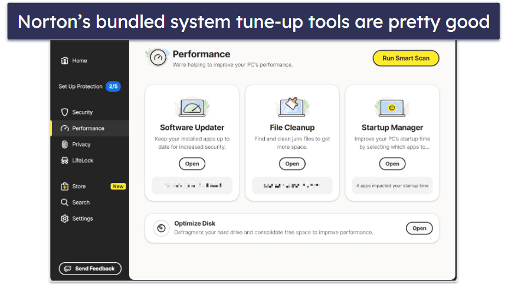The width and height of the screenshot is (505, 284).
Task: Click the Store bag icon
Action: tap(65, 187)
